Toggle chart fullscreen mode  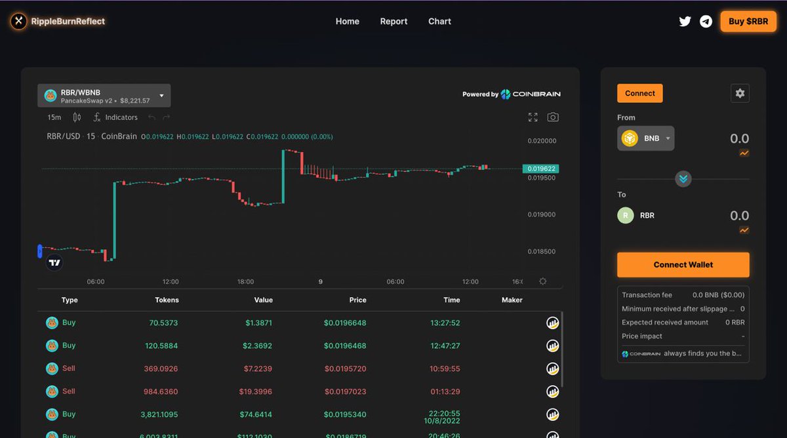[533, 117]
